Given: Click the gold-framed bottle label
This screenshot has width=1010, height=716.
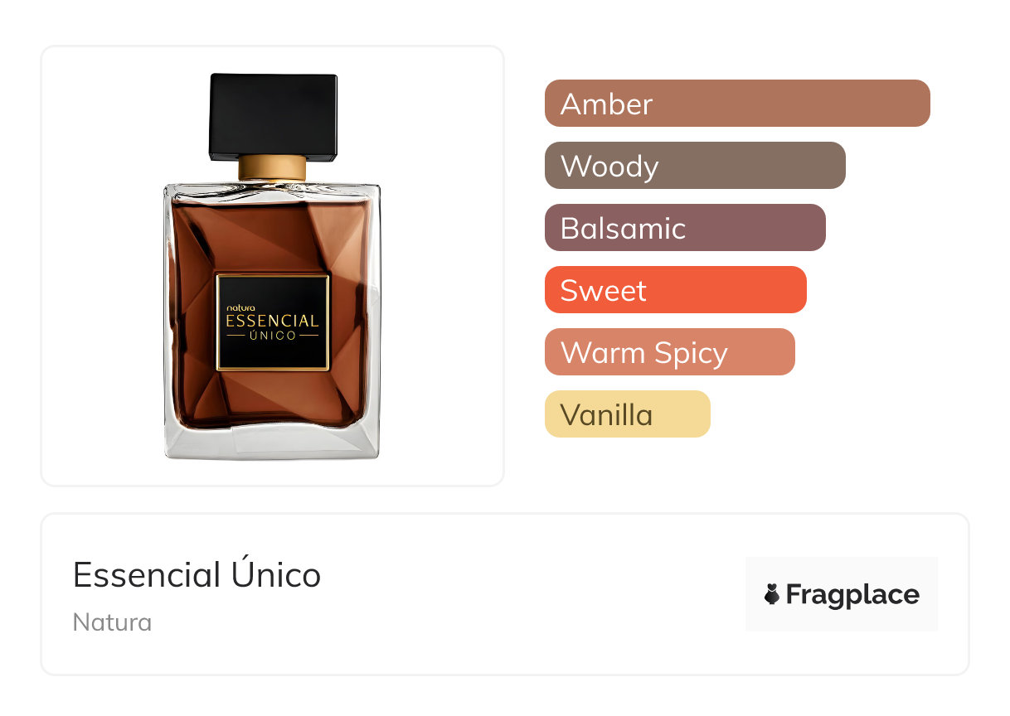Looking at the screenshot, I should [273, 322].
